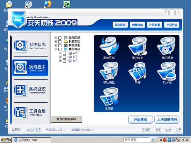Expand the 我的文档 tree node

tap(56, 42)
